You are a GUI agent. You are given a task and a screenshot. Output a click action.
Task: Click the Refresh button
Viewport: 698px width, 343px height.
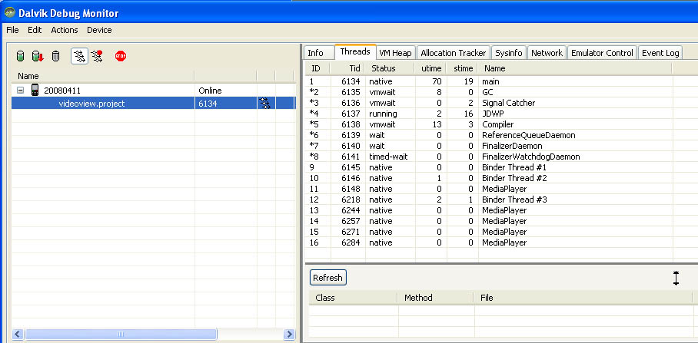[x=328, y=278]
